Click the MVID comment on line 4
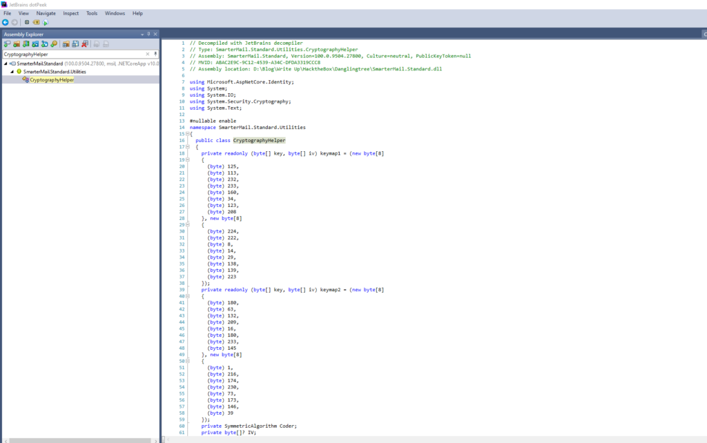 click(x=255, y=63)
